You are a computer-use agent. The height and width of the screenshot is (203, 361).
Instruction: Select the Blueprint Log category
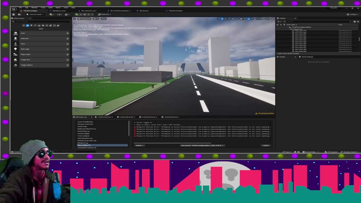click(x=83, y=143)
